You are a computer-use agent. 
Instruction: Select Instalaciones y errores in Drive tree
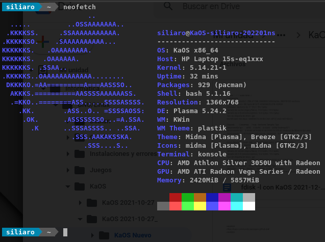[123, 154]
